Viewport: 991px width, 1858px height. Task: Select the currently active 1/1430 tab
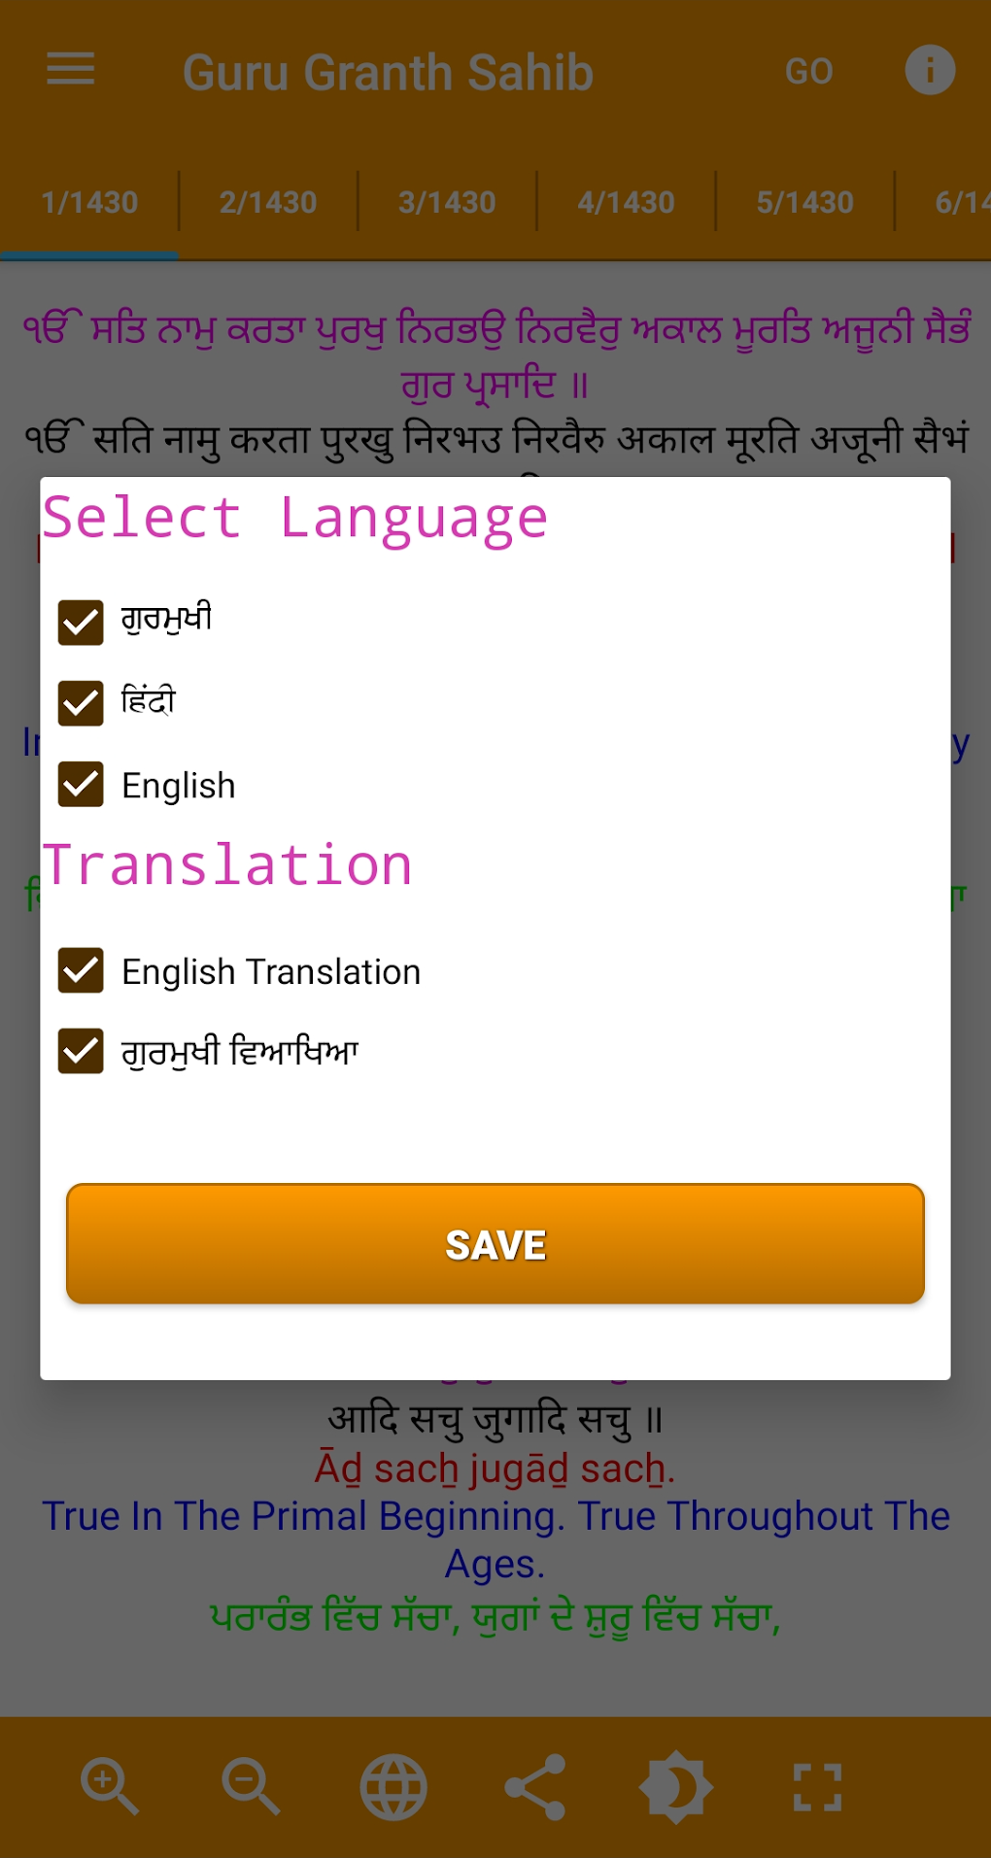point(89,201)
